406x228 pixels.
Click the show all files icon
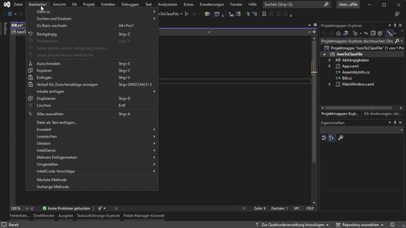(380, 34)
